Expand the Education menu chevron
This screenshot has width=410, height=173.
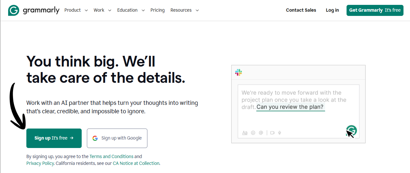[143, 10]
